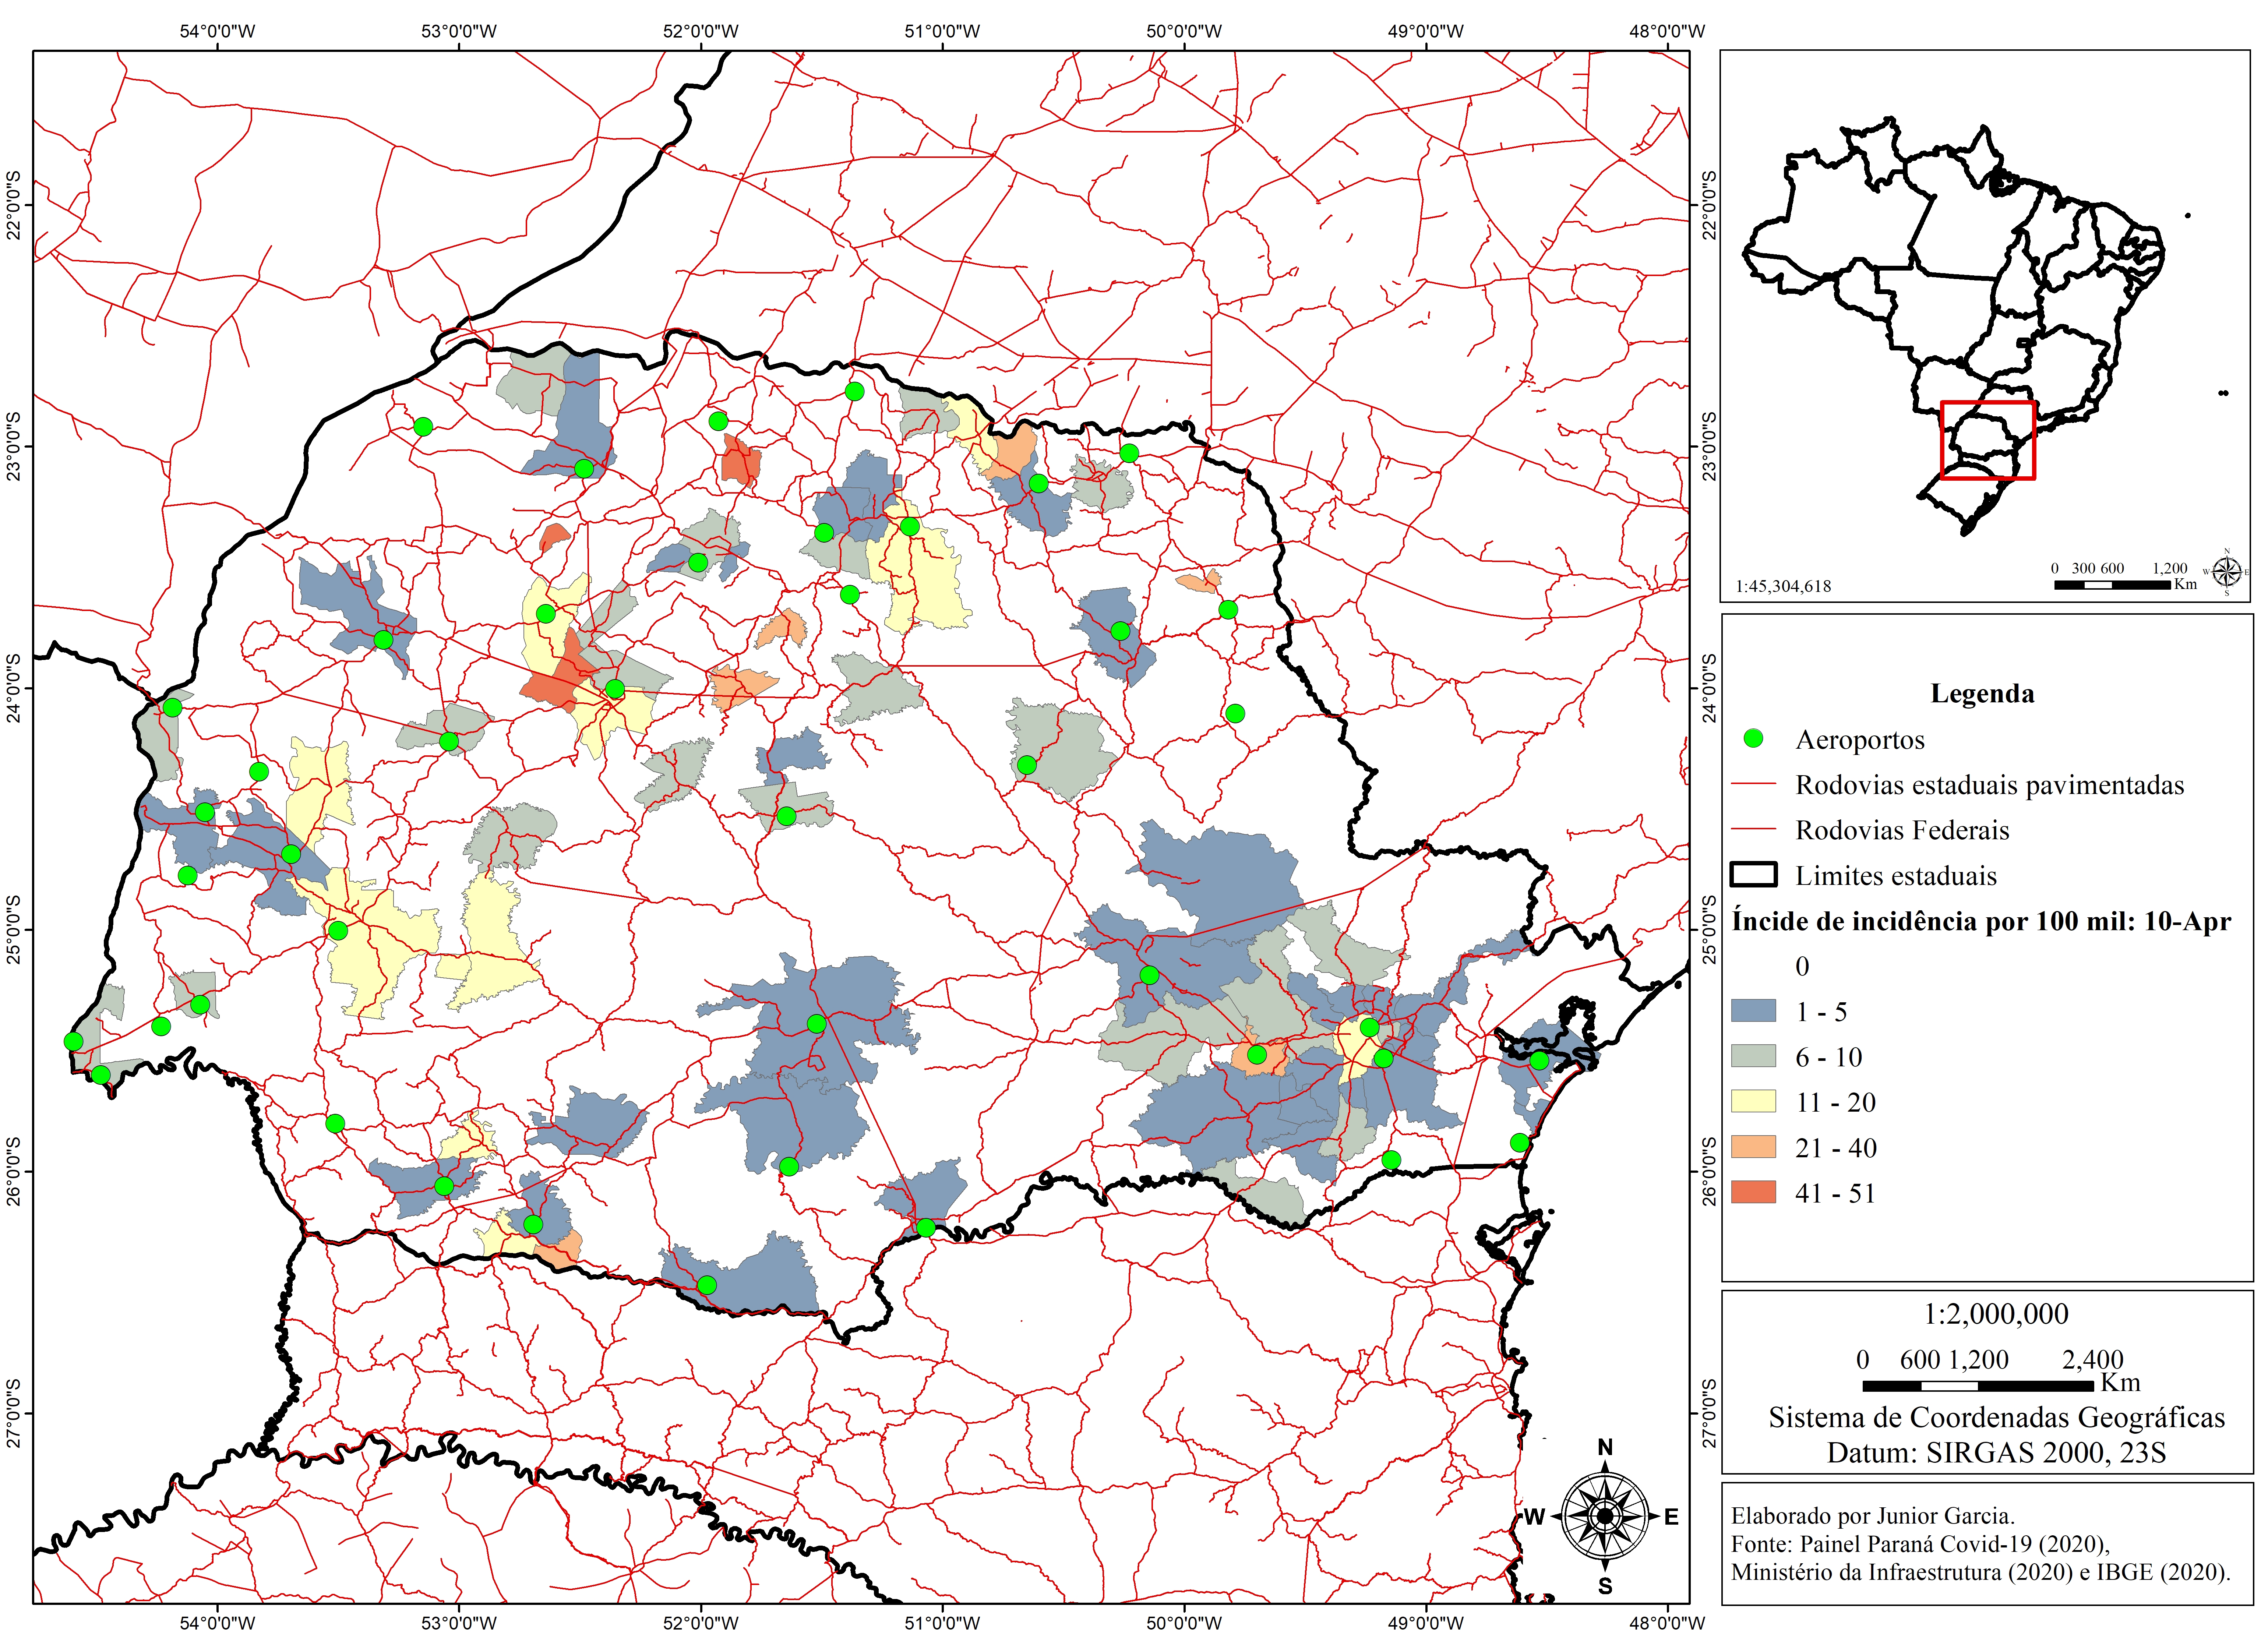Click the 'Rodovias estaduais pavimentadas' label
Screen dimensions: 2261x1652
(x=1990, y=785)
